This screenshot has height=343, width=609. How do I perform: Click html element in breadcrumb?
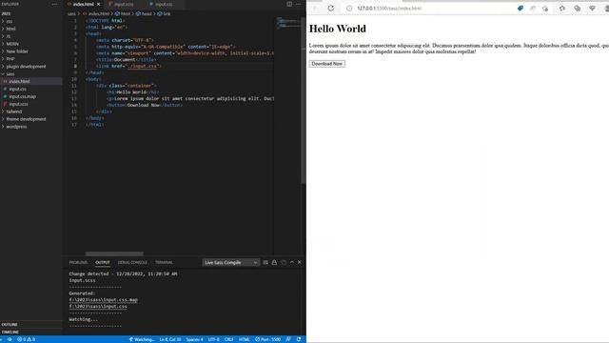click(x=123, y=13)
